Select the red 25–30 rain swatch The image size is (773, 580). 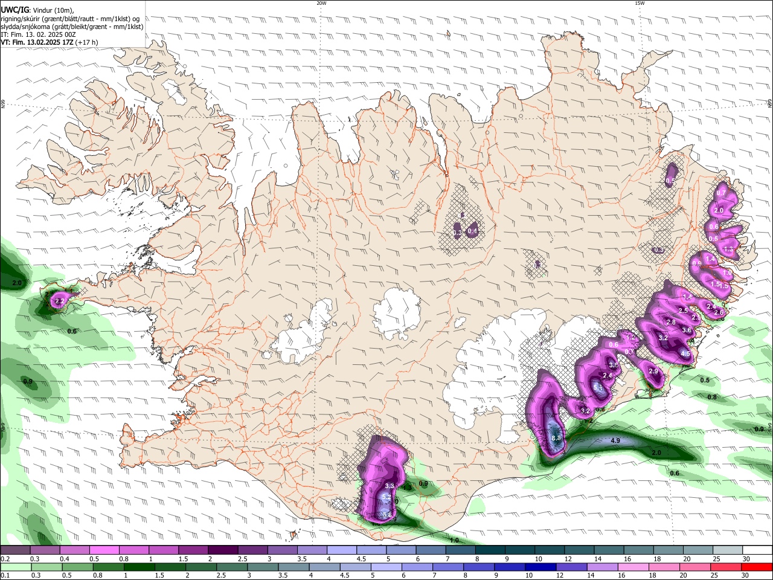[x=726, y=567]
